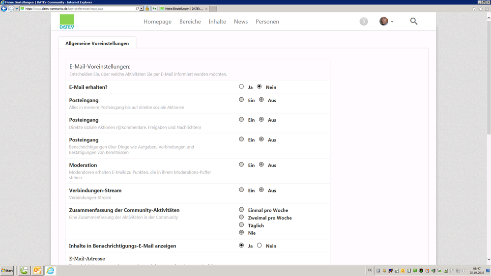Click the green phone taskbar icon

click(24, 271)
